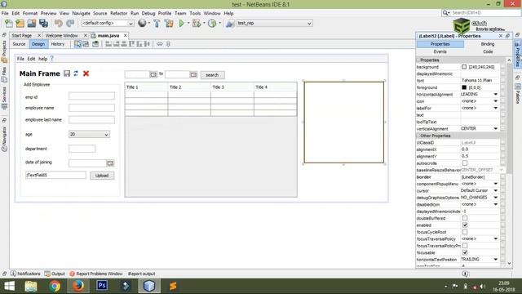
Task: Uncheck the enabled property checkbox
Action: [465, 225]
